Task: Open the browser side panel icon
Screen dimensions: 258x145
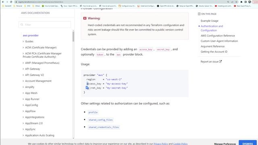Action: (x=246, y=2)
